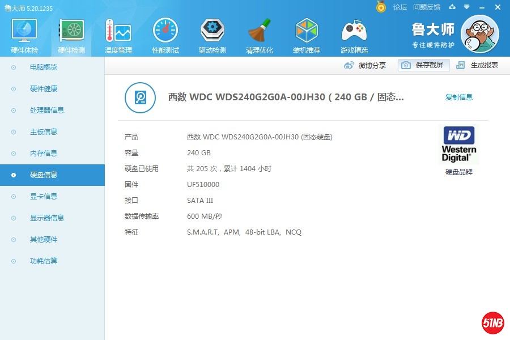The height and width of the screenshot is (340, 510).
Task: Click the gold medal icon in title bar
Action: (381, 7)
